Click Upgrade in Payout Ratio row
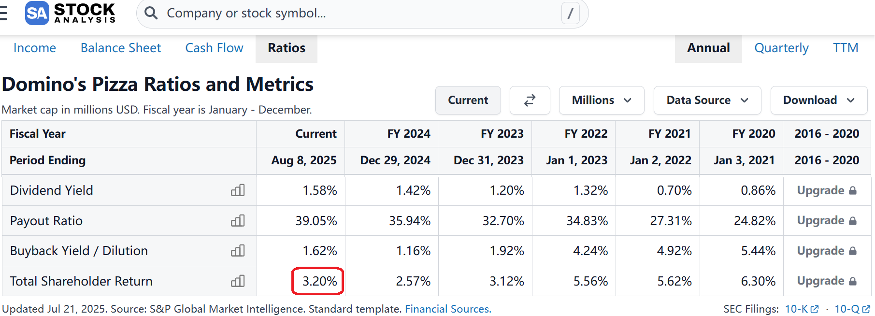 820,220
